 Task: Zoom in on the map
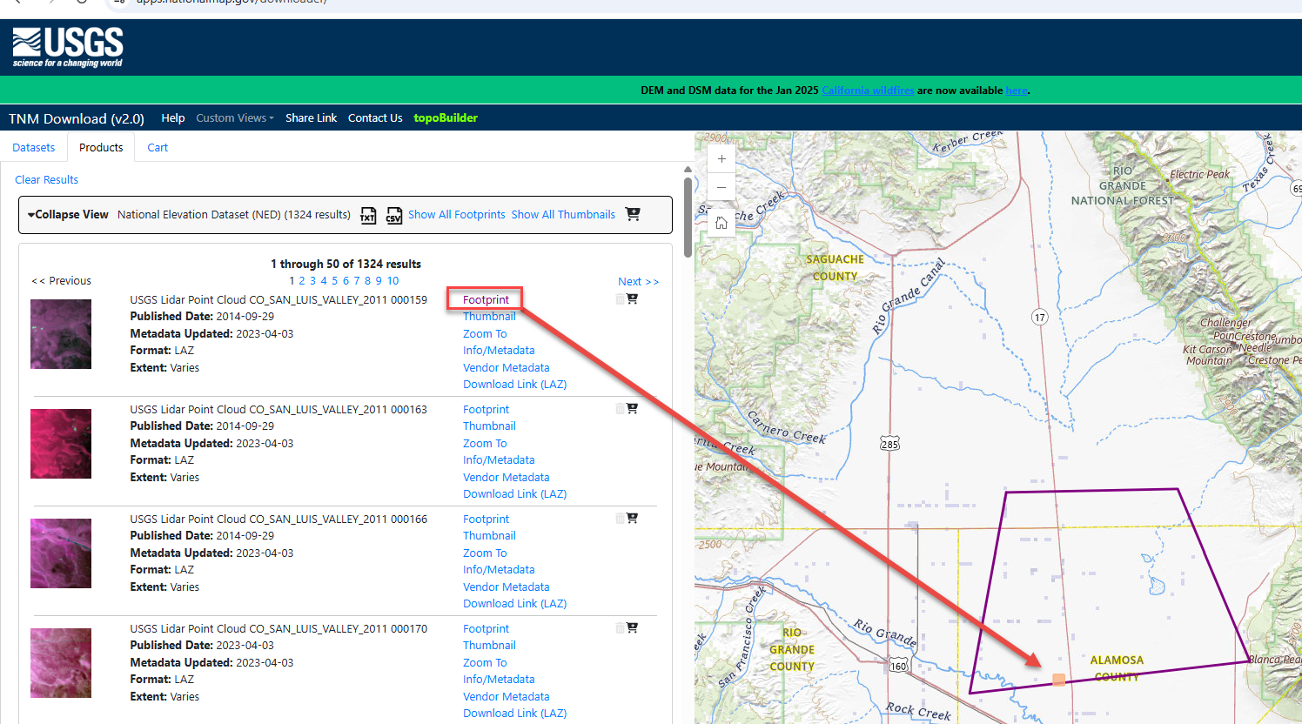[x=721, y=159]
